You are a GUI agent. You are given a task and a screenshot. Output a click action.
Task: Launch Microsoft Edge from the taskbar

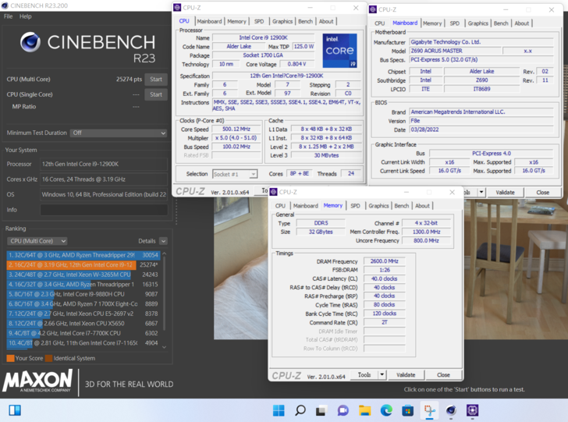point(386,410)
